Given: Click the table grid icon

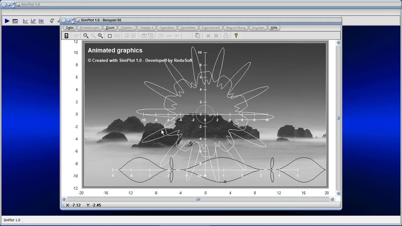Looking at the screenshot, I should tap(144, 36).
